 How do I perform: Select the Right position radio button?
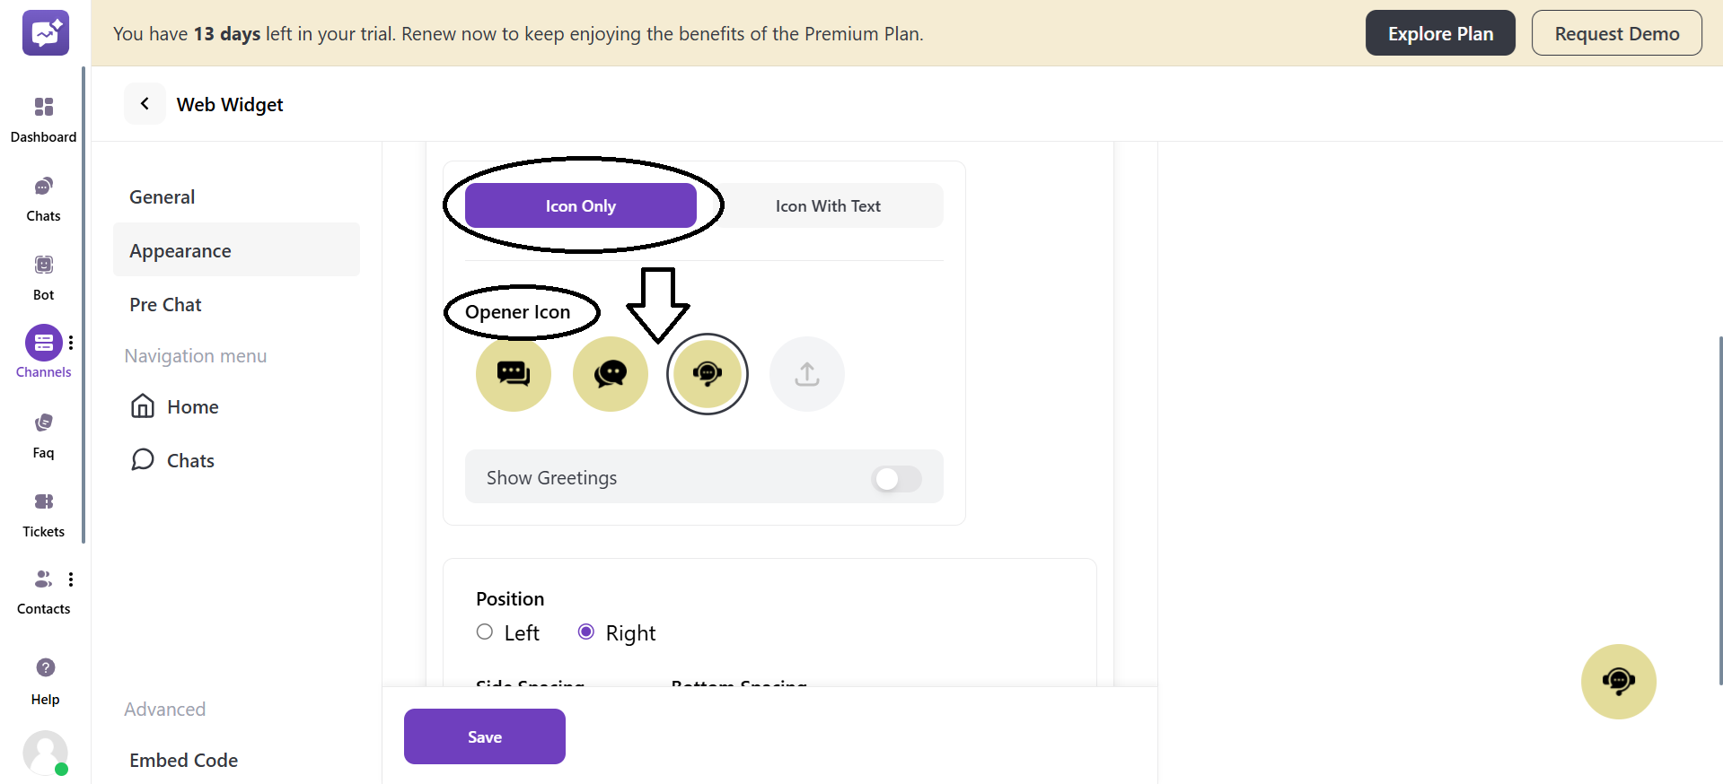pos(586,632)
